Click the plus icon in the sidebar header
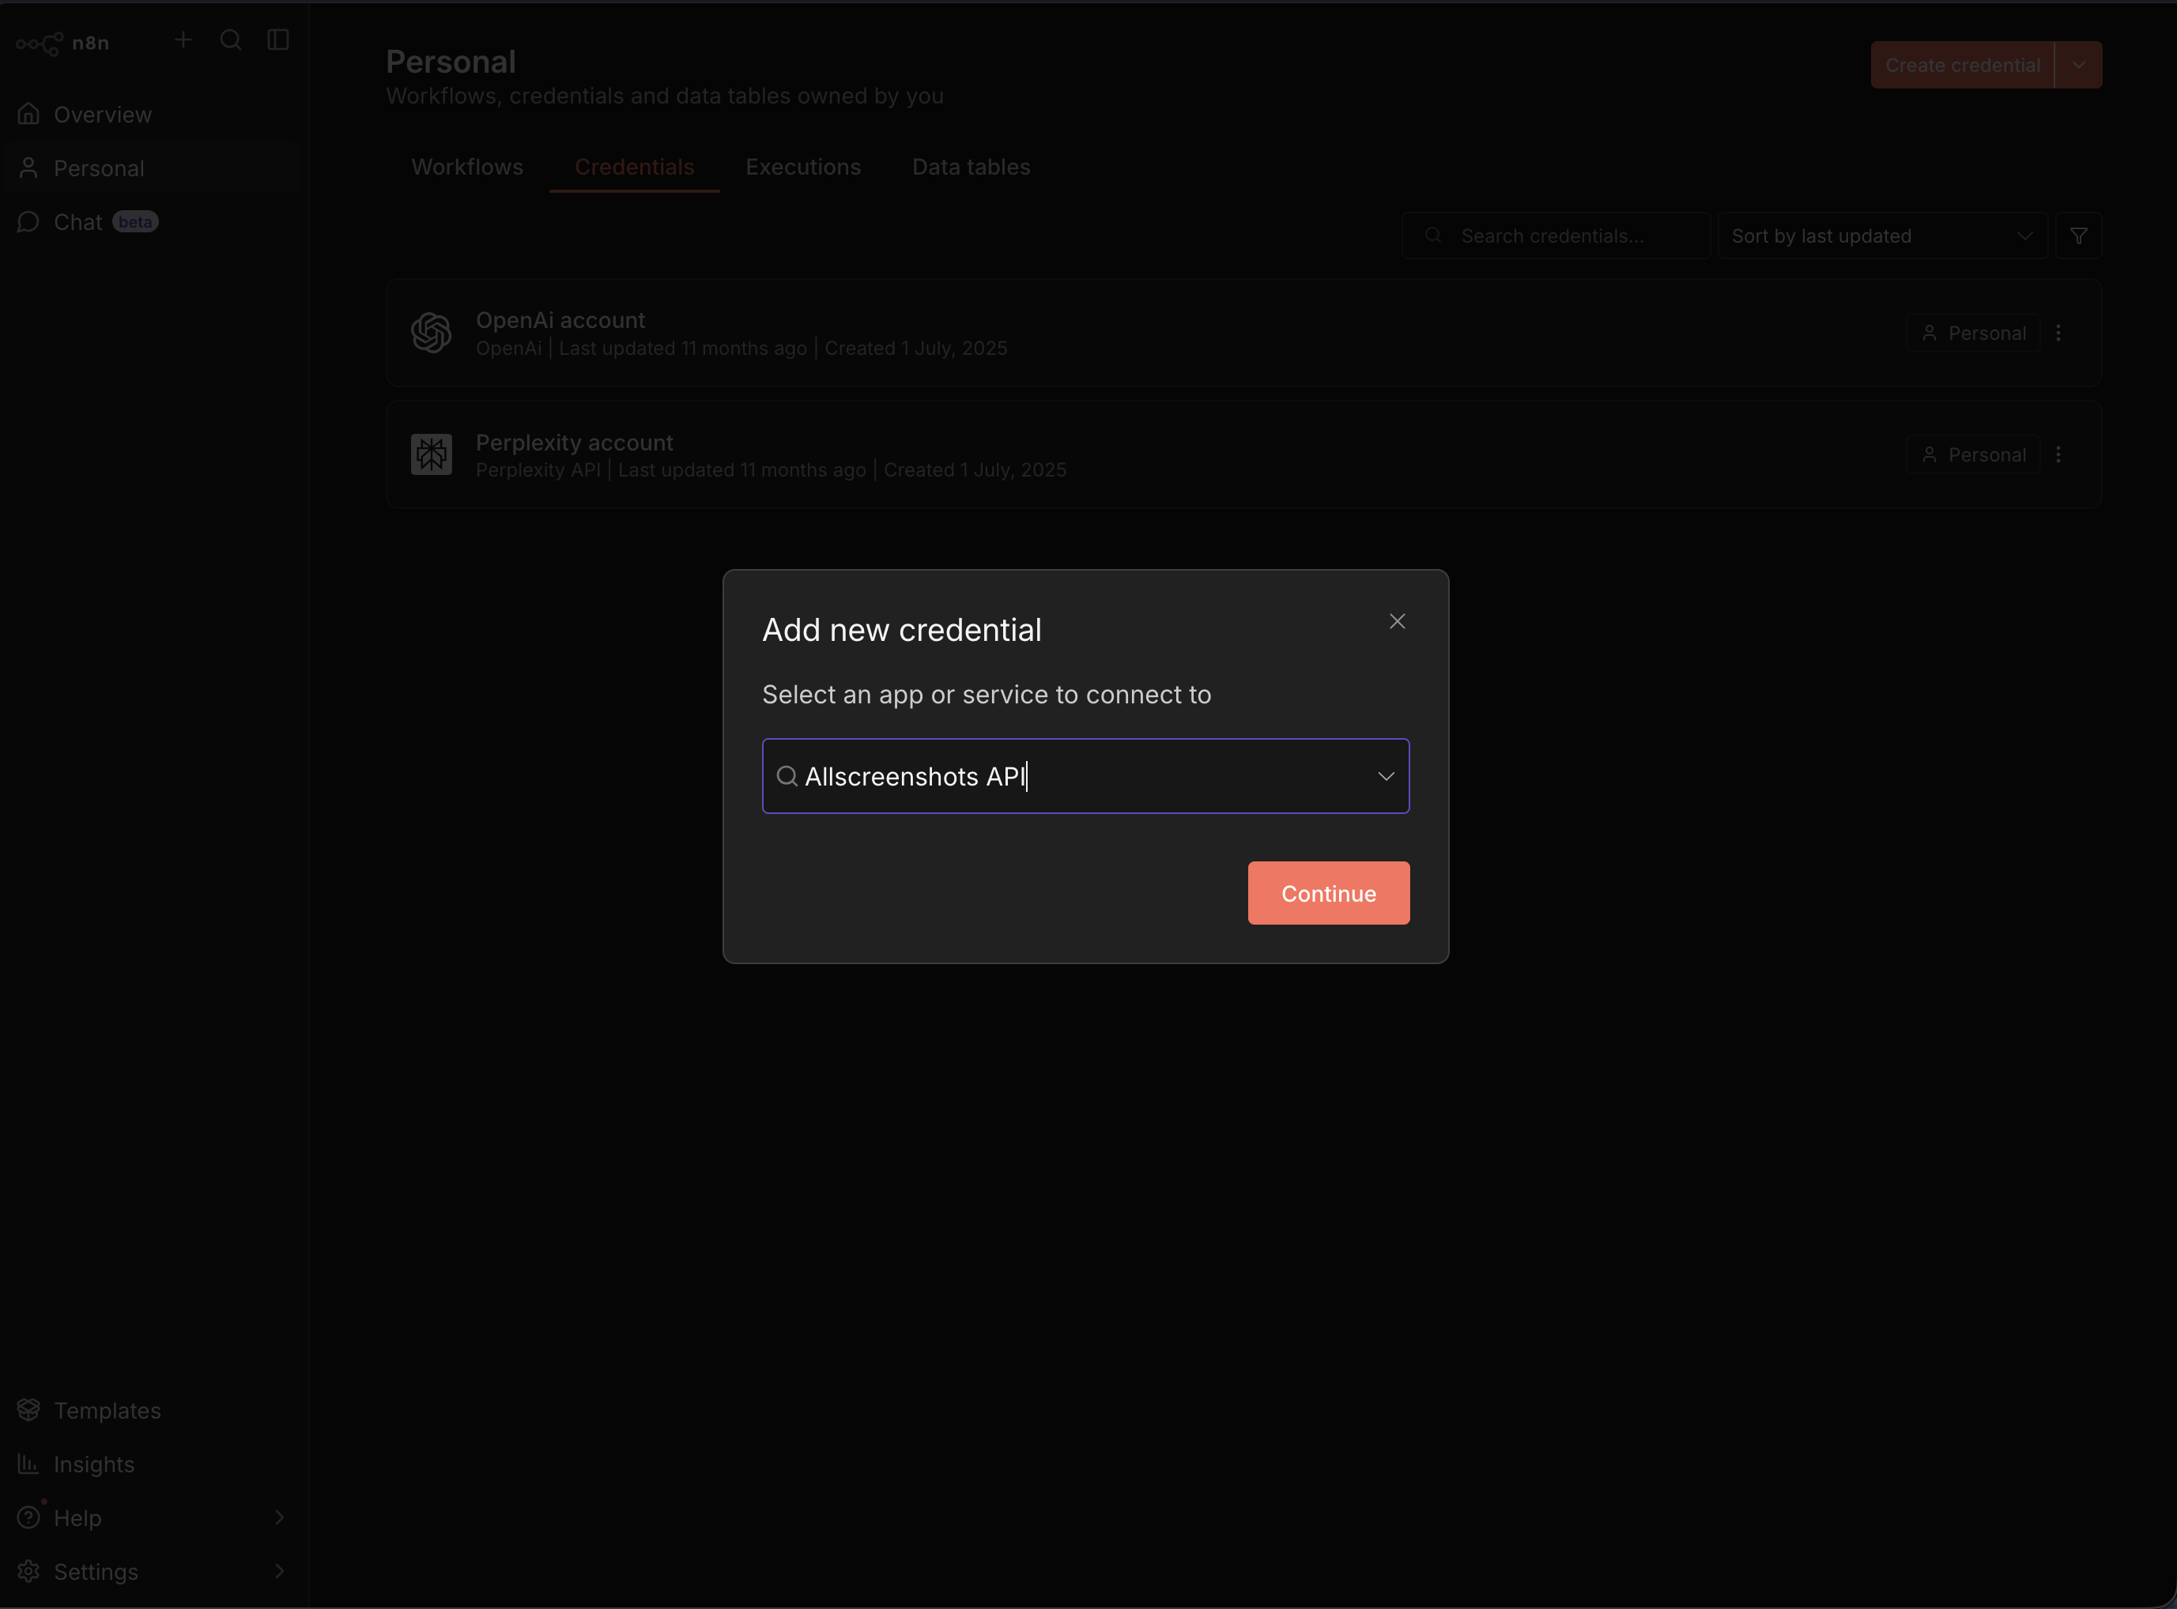The width and height of the screenshot is (2177, 1609). coord(183,40)
